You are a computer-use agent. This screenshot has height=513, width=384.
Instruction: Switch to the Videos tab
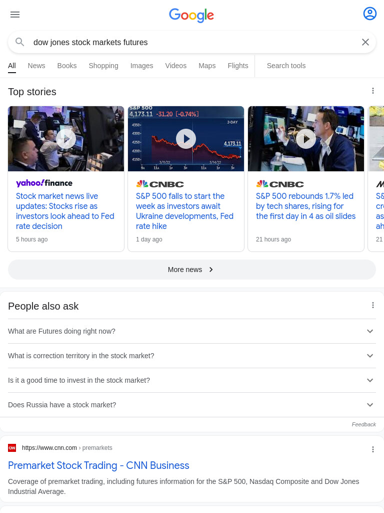pos(175,66)
